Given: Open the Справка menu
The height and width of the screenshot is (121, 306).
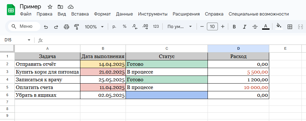Looking at the screenshot, I should (x=214, y=14).
